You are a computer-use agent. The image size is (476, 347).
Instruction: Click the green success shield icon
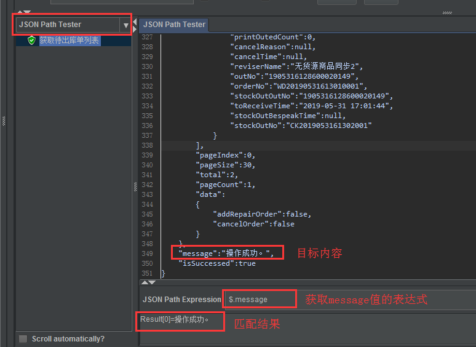tap(31, 41)
